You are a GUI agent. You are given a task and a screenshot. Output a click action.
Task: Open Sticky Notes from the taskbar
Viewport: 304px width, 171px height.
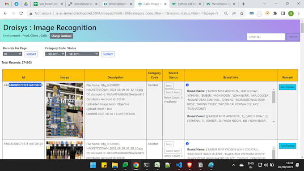104,165
